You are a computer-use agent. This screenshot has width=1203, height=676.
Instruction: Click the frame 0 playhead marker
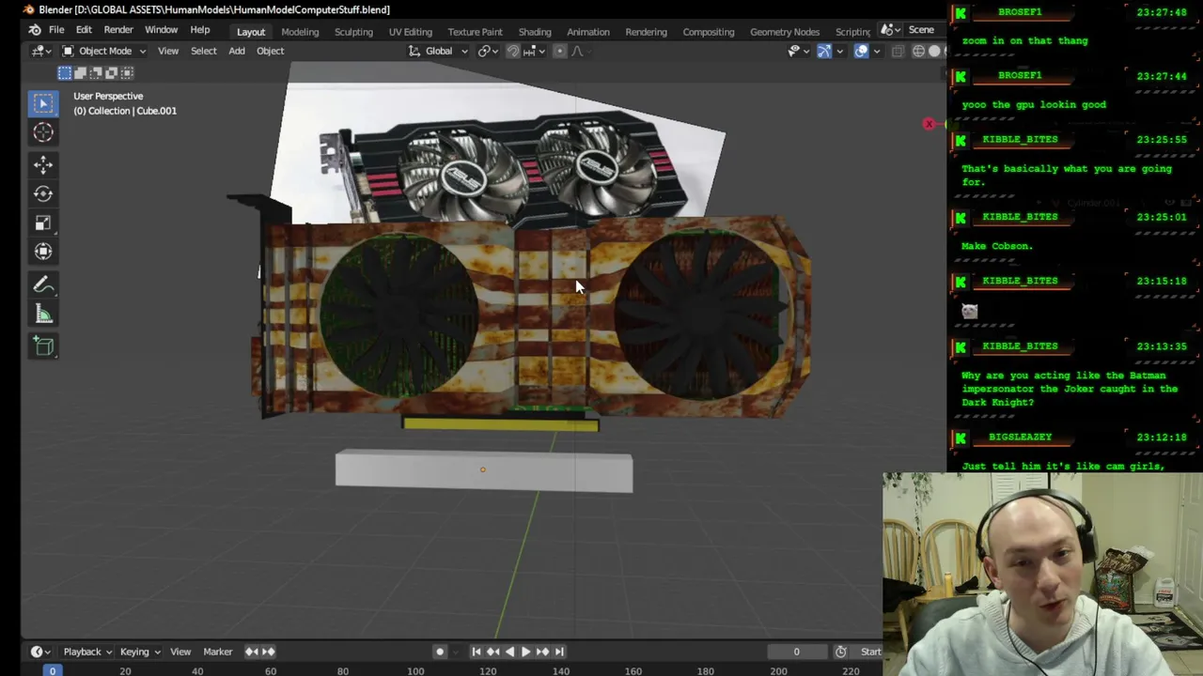pos(53,670)
